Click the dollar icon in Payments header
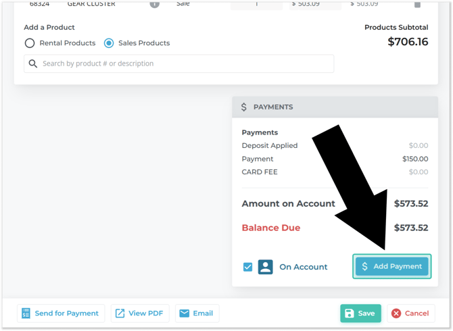The height and width of the screenshot is (331, 453). [244, 107]
